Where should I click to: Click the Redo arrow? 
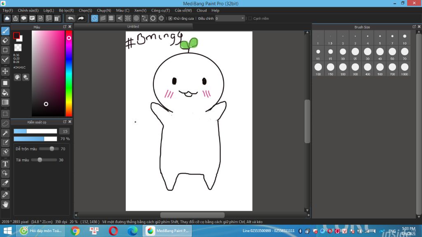point(81,18)
